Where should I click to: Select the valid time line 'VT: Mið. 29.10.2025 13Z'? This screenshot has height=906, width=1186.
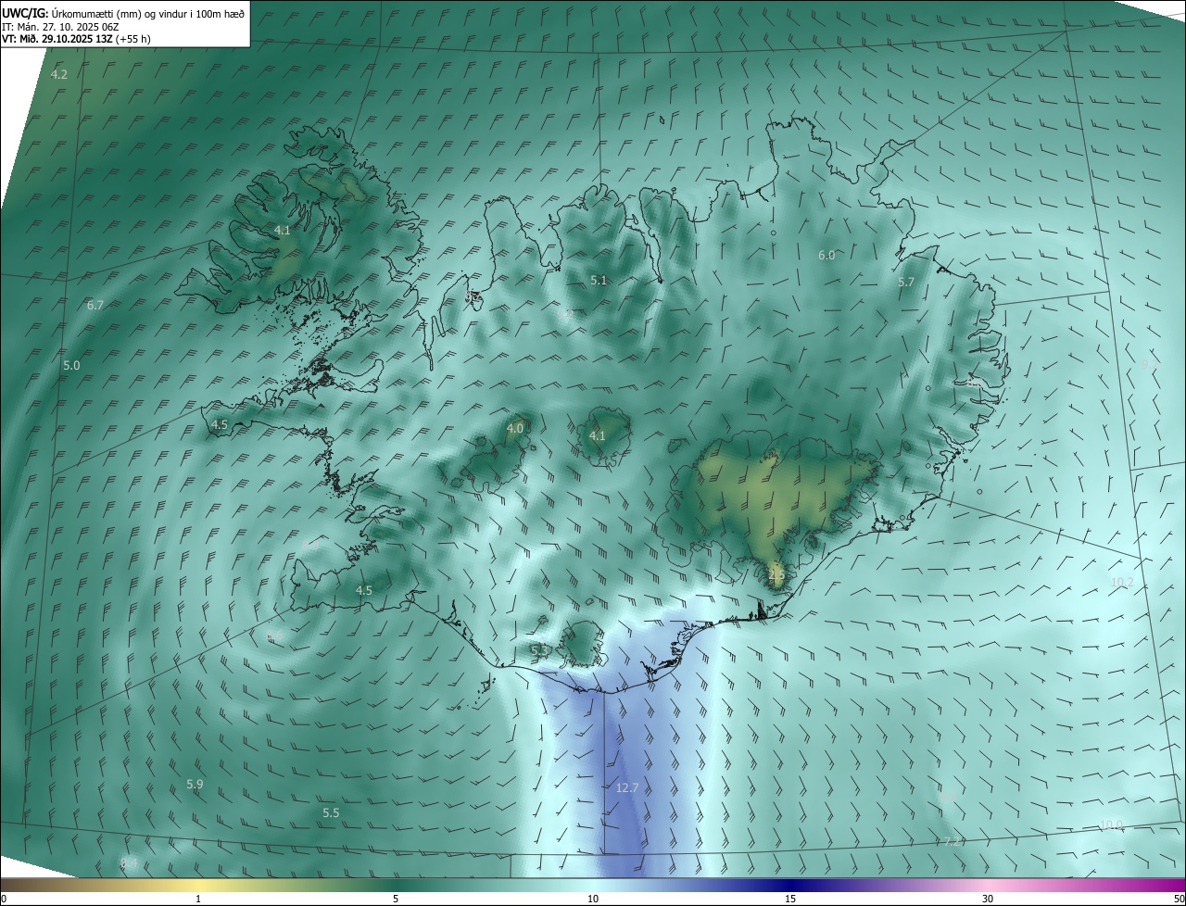click(x=57, y=39)
